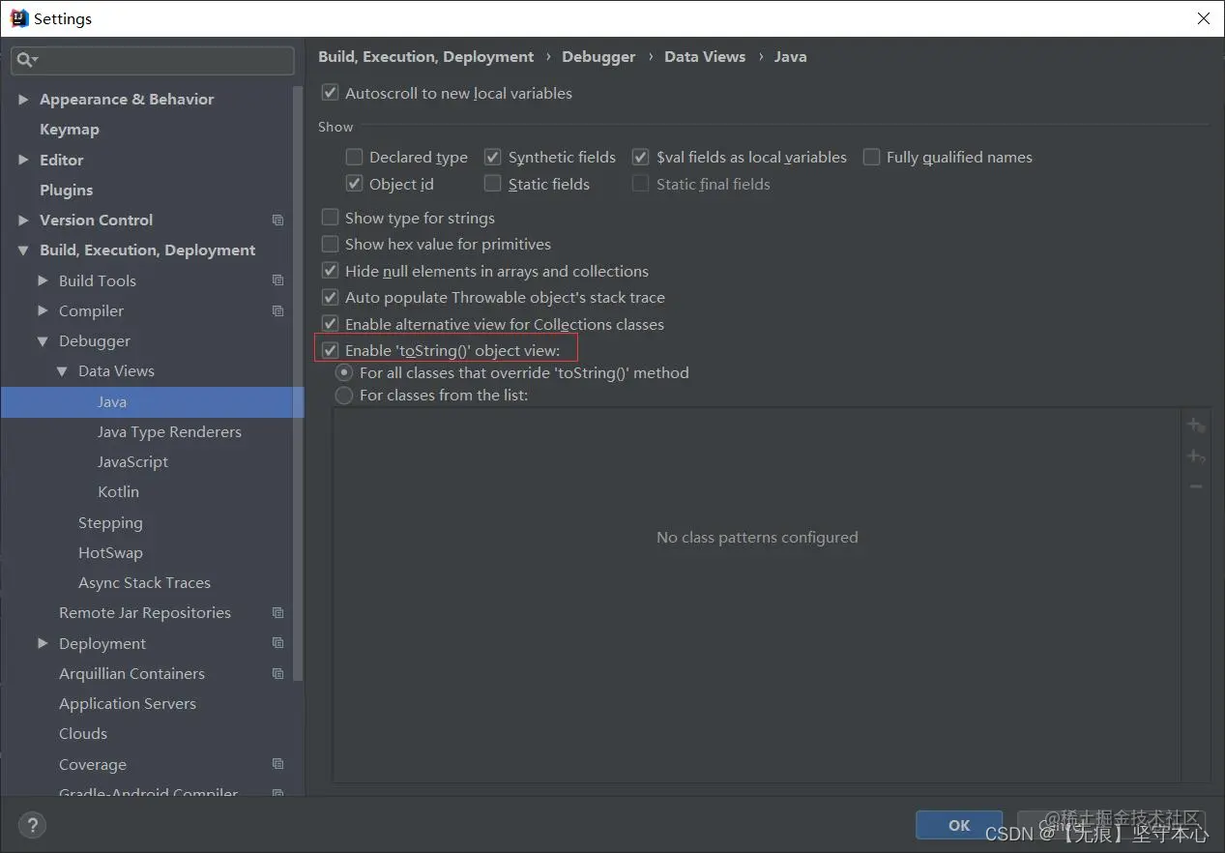Focus the settings search field
Viewport: 1225px width, 853px height.
[153, 60]
